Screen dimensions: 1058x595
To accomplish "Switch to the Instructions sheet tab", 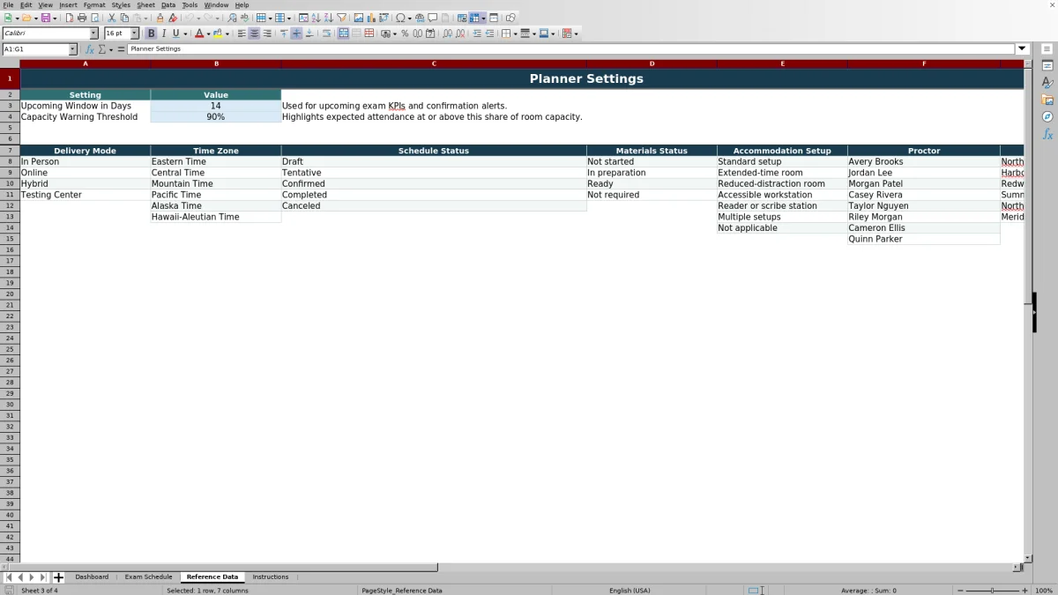I will pyautogui.click(x=271, y=577).
